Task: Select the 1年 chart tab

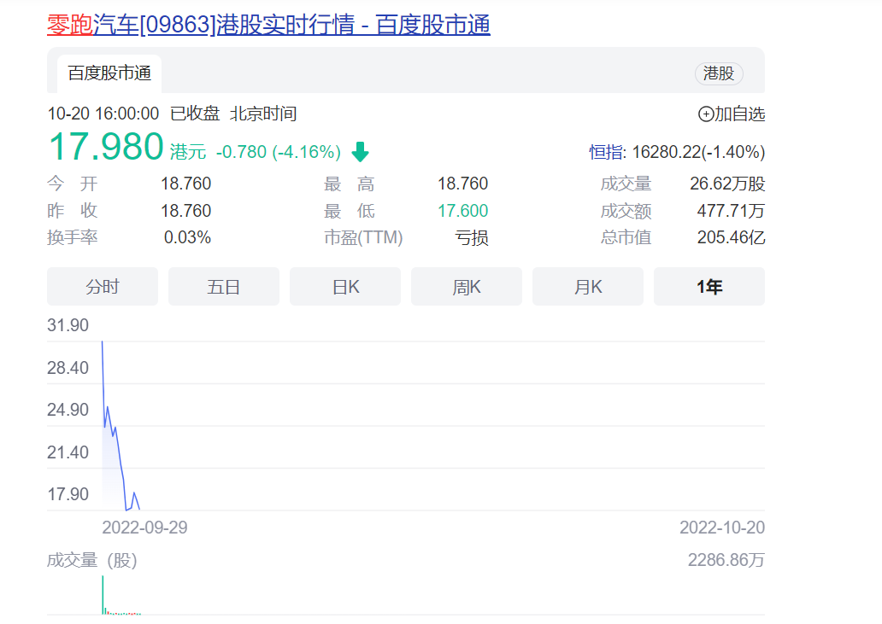Action: click(709, 287)
